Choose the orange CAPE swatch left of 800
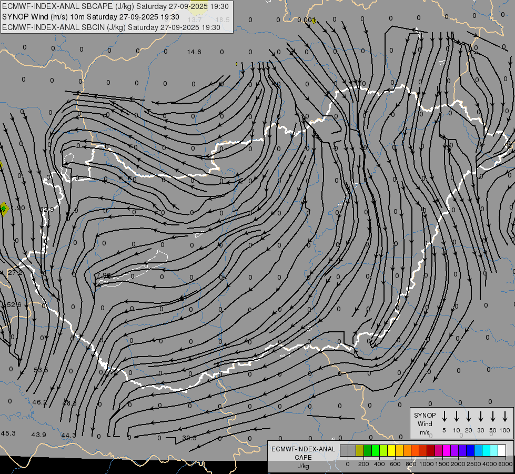 [x=407, y=450]
